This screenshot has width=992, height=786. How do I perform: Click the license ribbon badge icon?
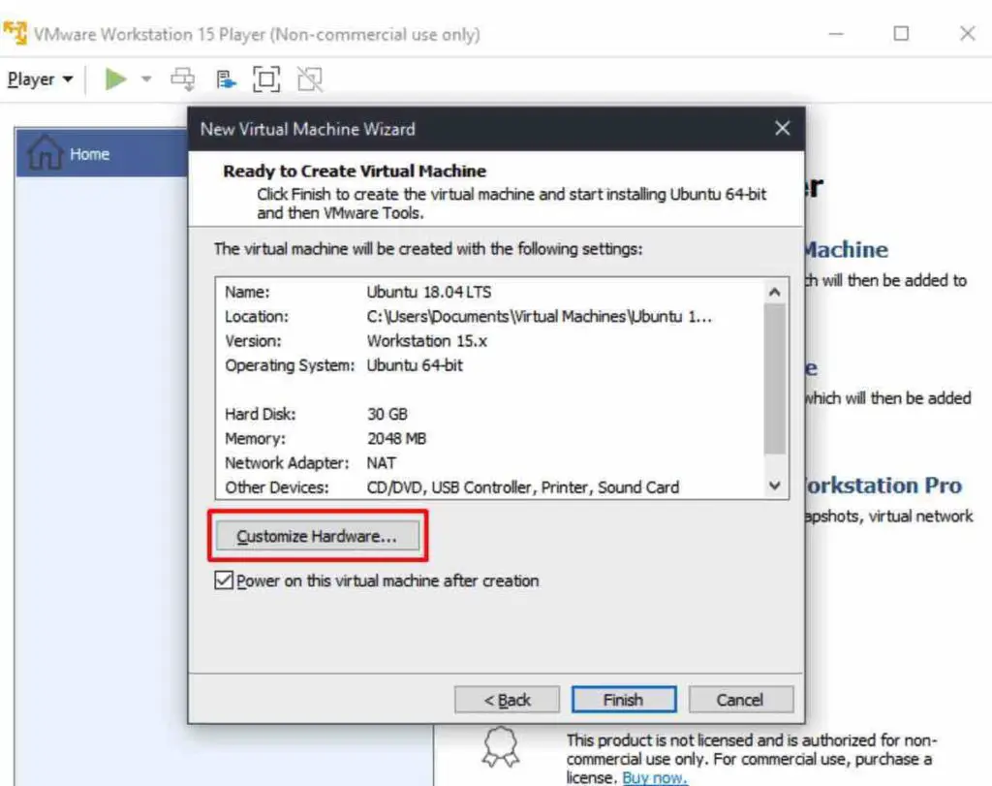[x=501, y=747]
